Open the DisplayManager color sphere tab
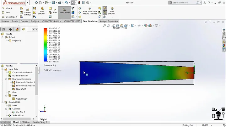This screenshot has width=226, height=127. (x=17, y=29)
